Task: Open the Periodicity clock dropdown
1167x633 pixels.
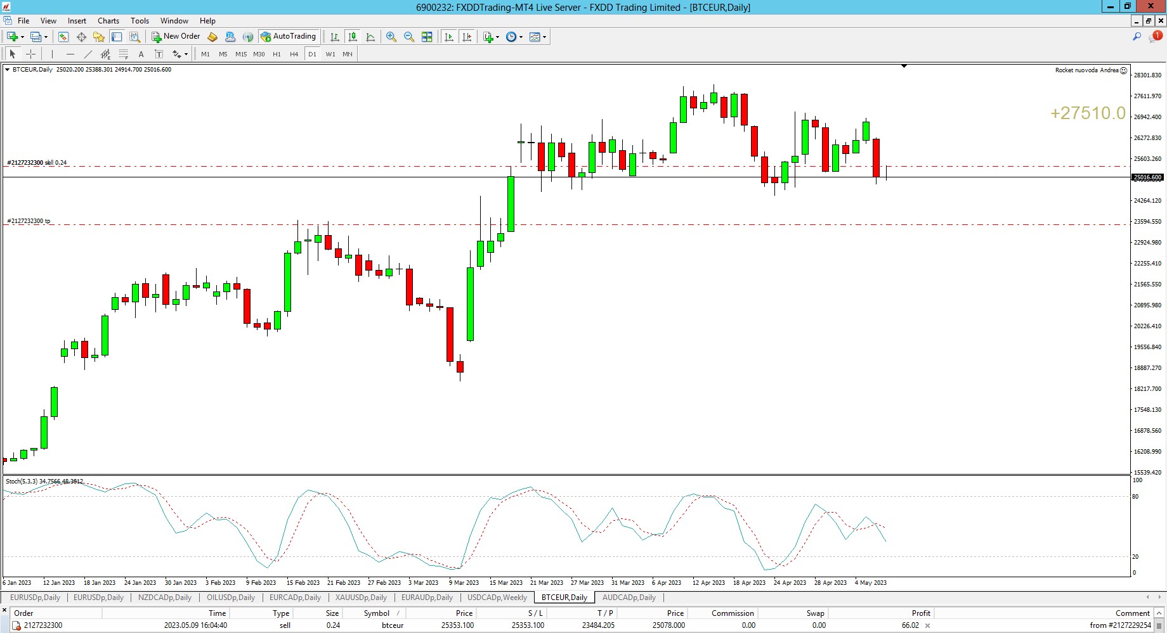Action: [x=514, y=37]
